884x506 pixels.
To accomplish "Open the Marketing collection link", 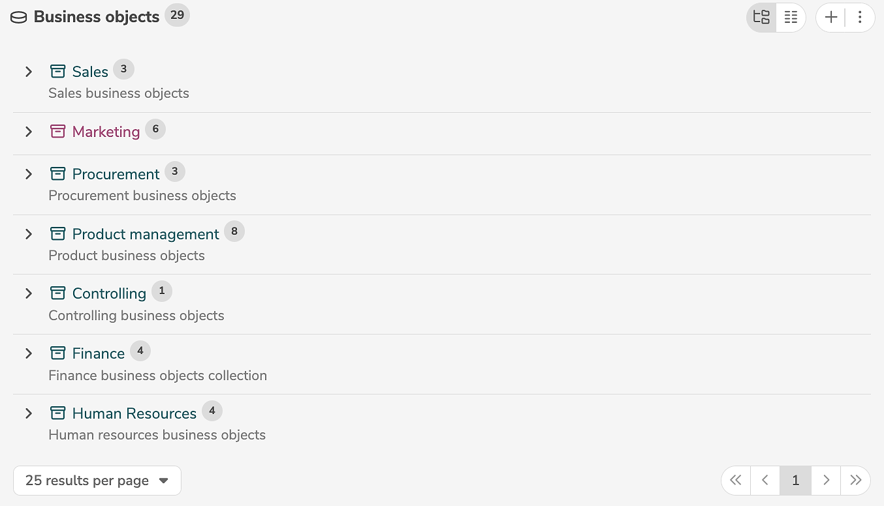I will pyautogui.click(x=106, y=132).
